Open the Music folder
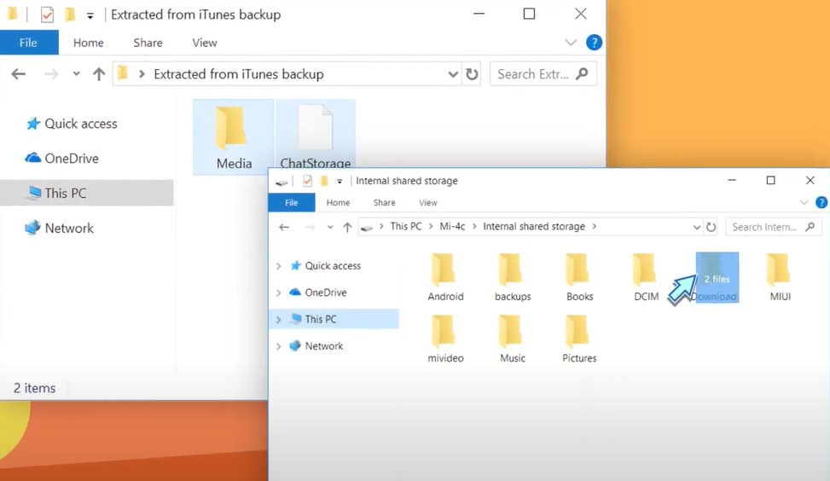 513,339
